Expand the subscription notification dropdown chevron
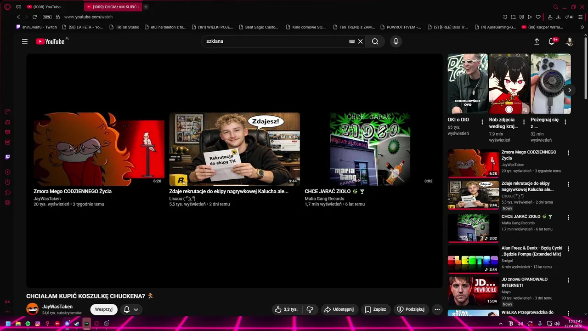This screenshot has width=588, height=331. tap(136, 309)
